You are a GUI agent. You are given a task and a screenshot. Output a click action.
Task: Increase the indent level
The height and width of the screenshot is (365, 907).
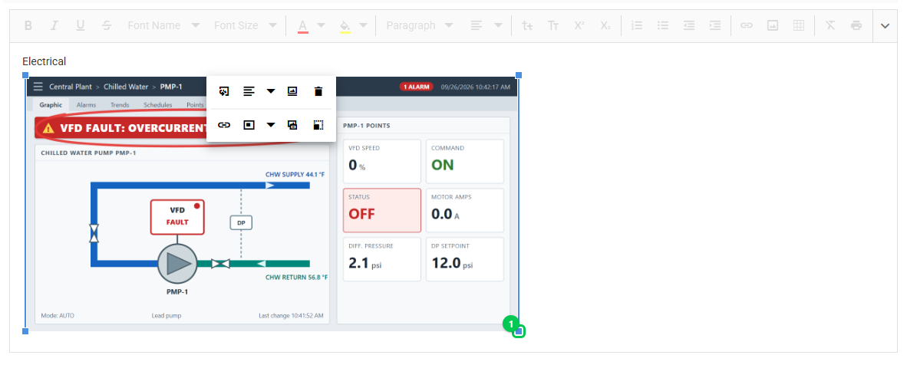click(715, 25)
